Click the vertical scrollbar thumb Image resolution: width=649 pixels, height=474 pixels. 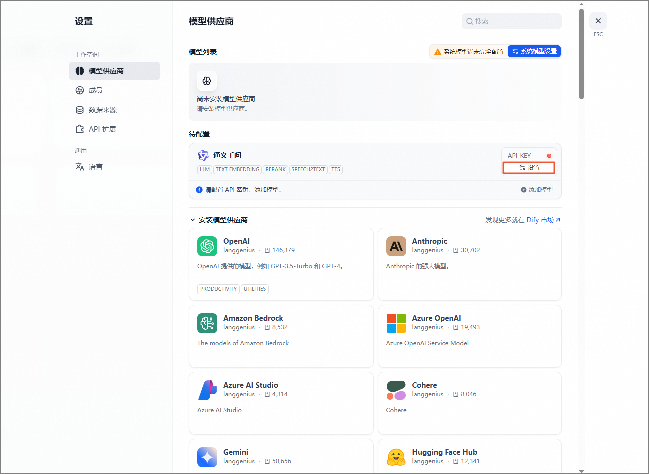[x=581, y=54]
